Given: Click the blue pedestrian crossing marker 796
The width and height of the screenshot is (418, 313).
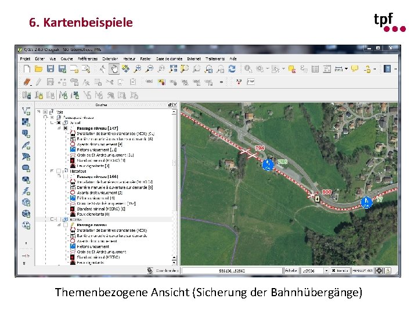Looking at the screenshot, I should pos(268,165).
